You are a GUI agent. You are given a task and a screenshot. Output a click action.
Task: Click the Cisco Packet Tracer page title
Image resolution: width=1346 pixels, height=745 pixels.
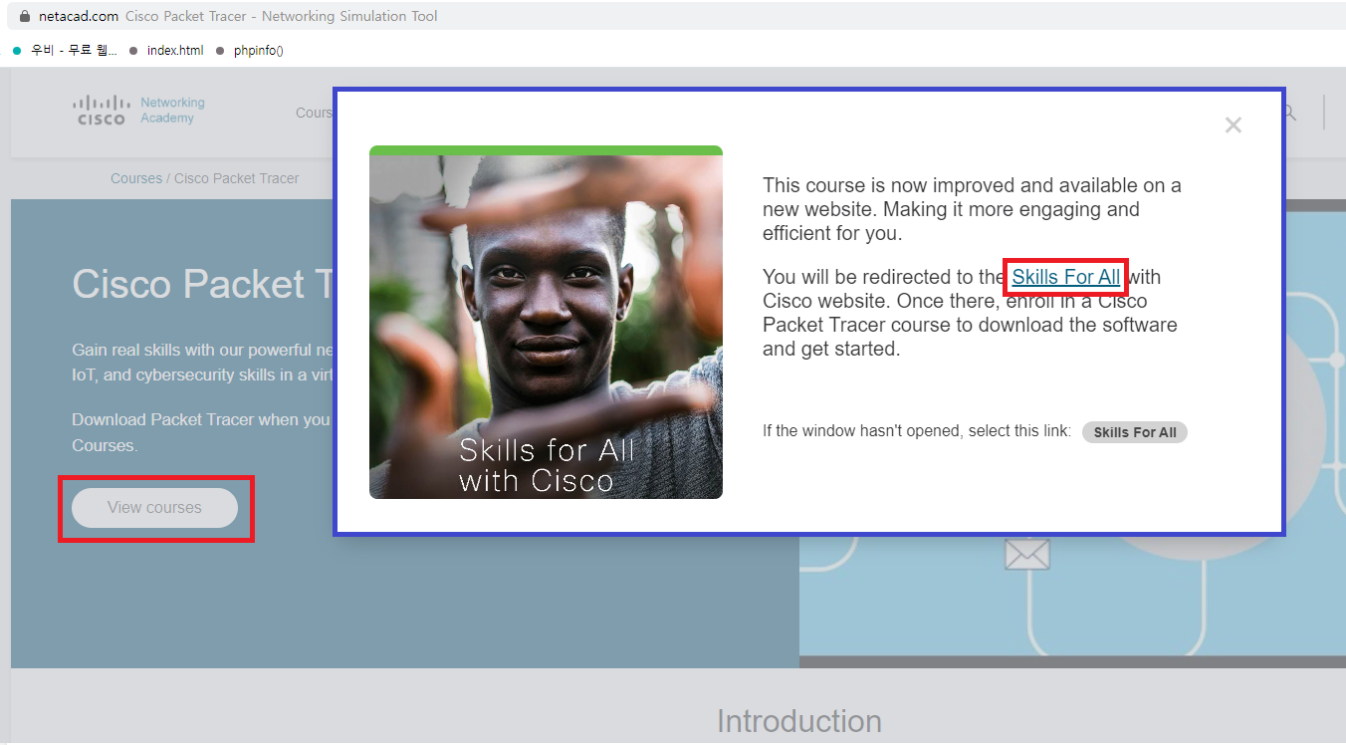203,284
